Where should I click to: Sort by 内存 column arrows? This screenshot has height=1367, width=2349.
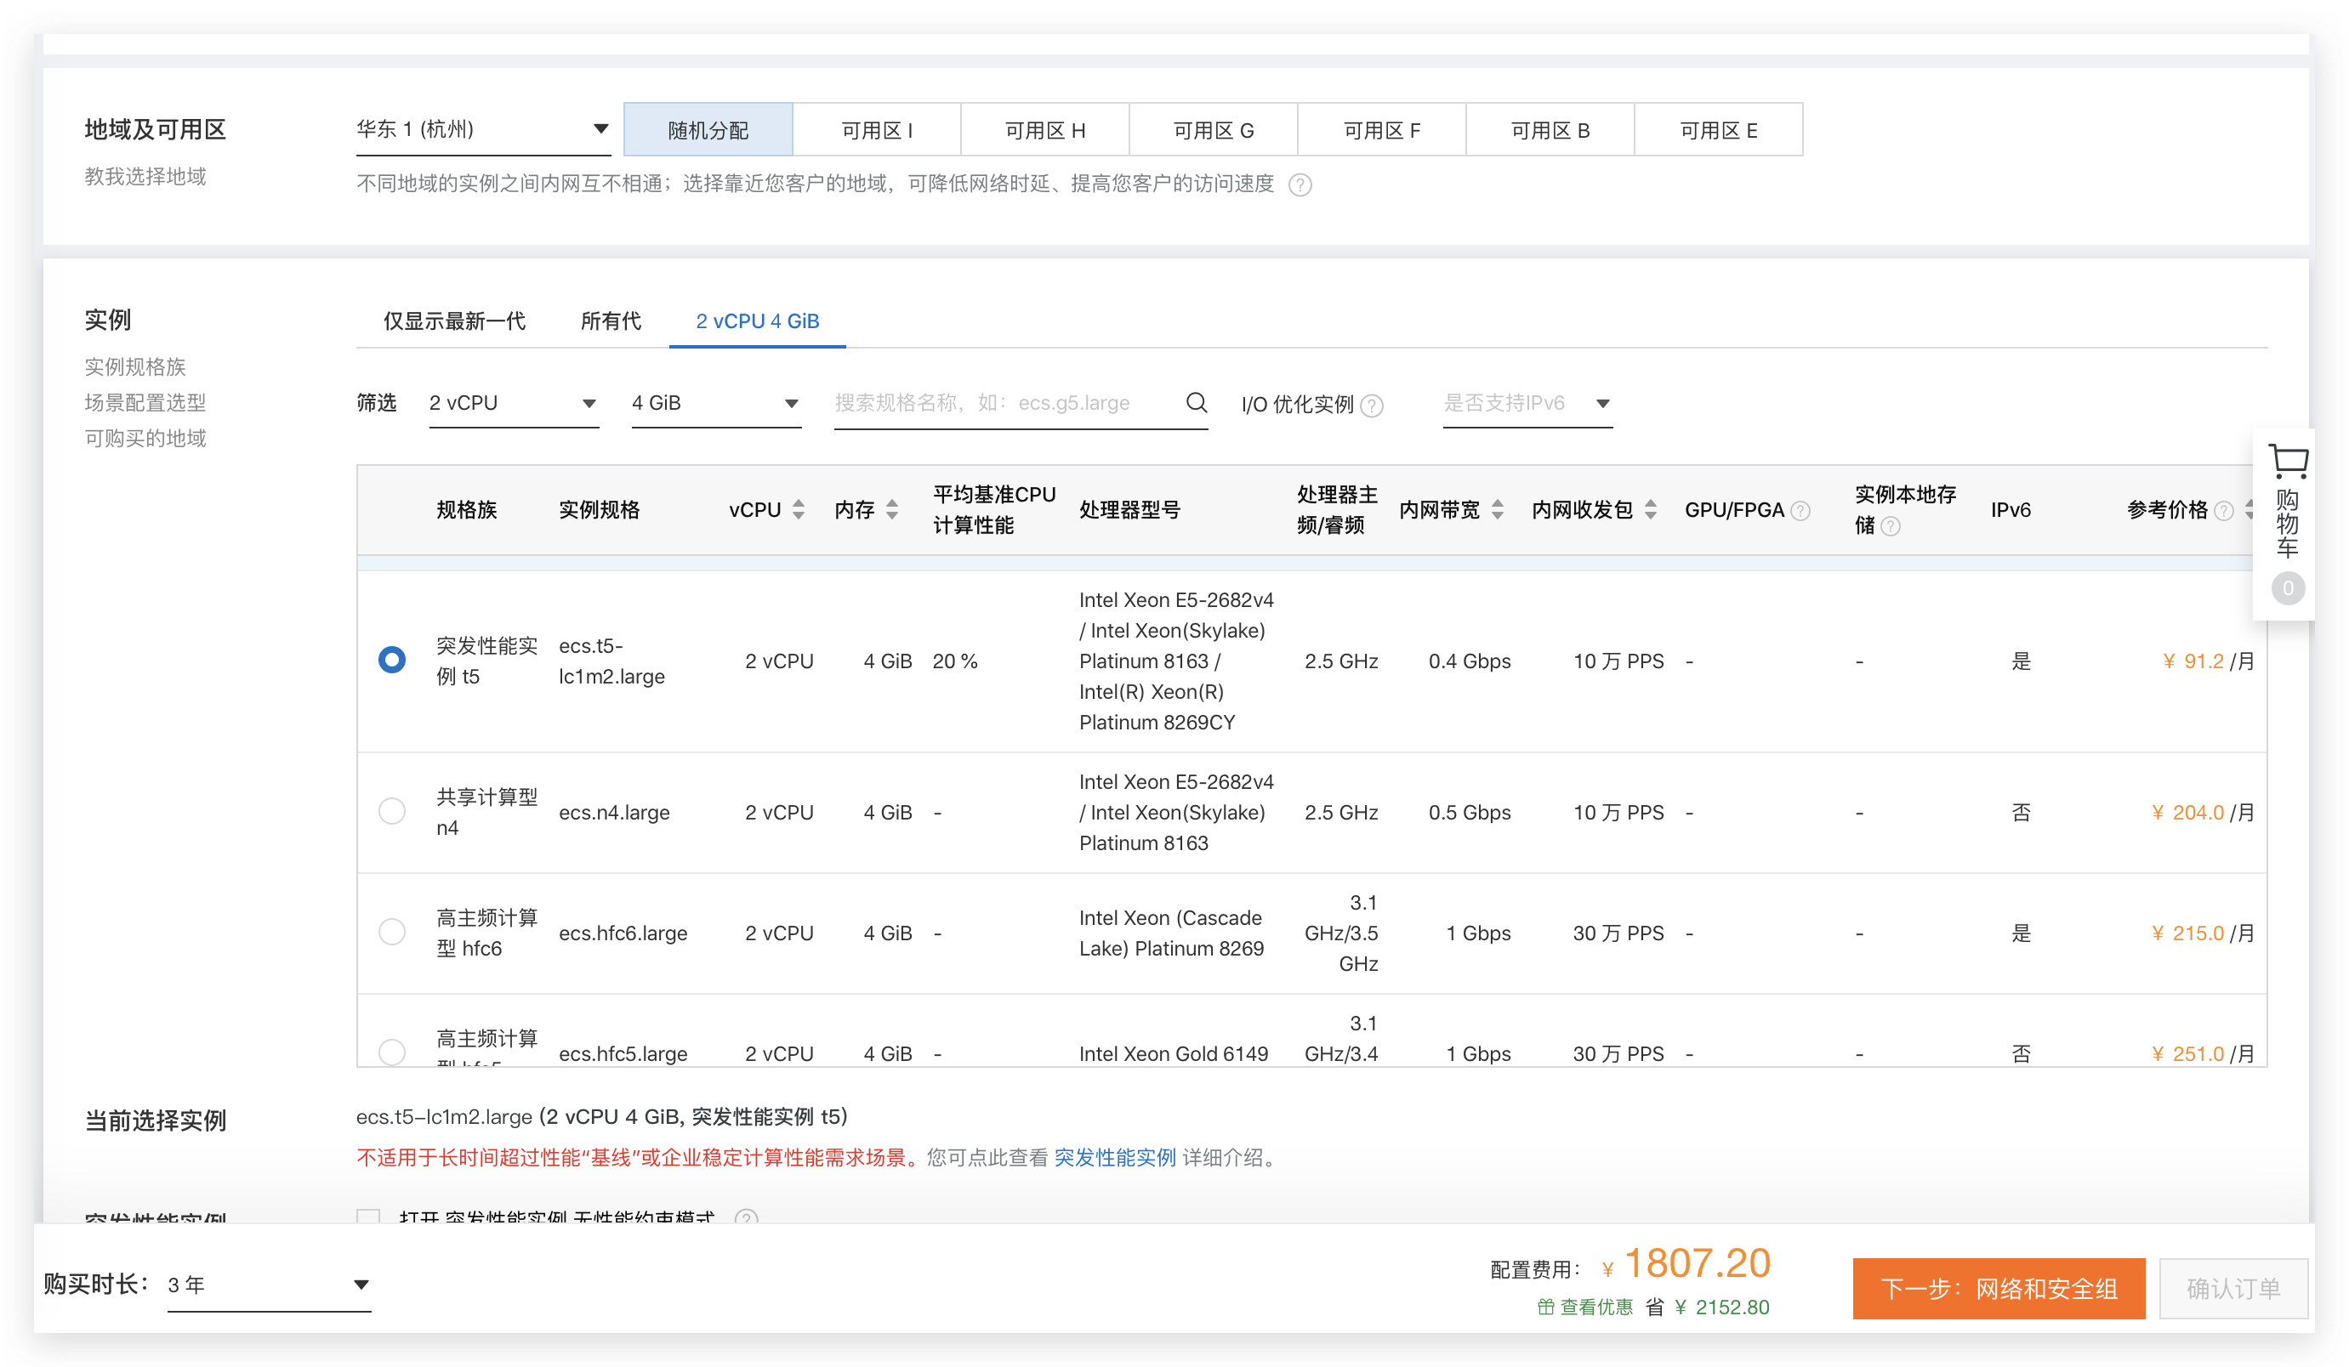coord(892,510)
